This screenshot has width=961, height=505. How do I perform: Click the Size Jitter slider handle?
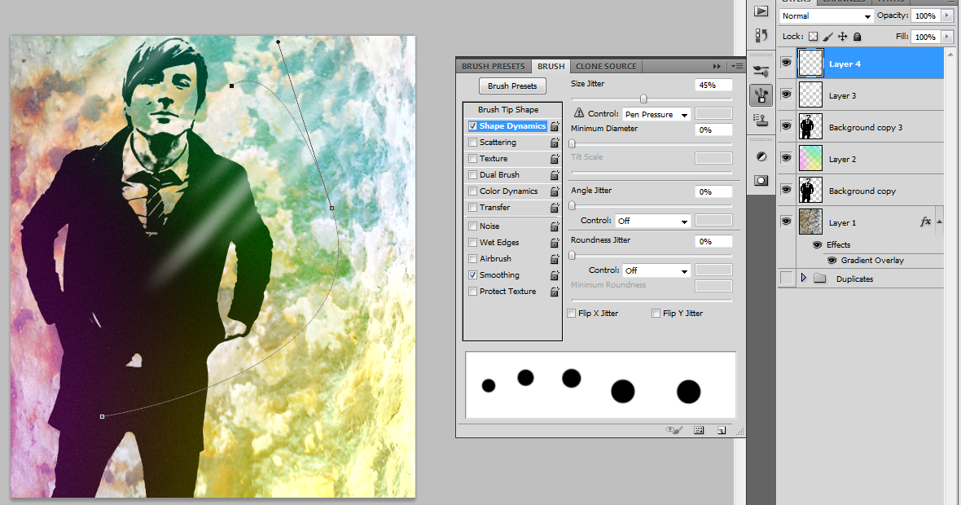tap(643, 99)
